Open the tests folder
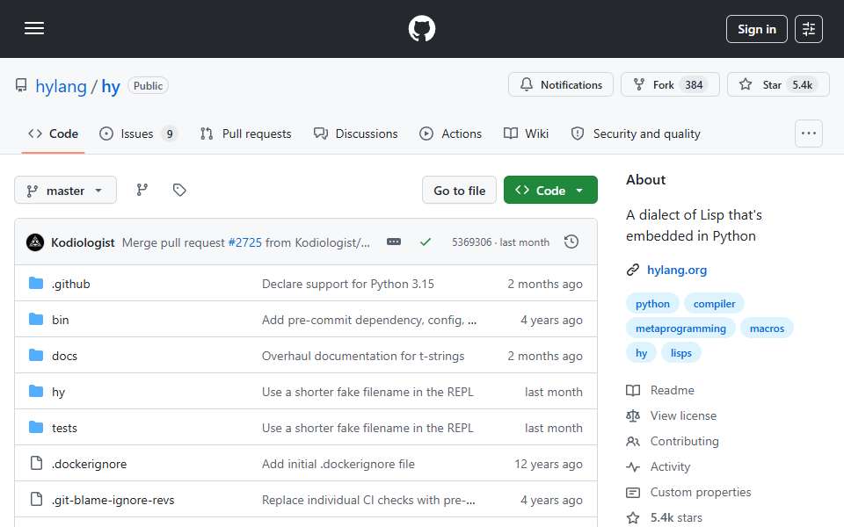This screenshot has width=844, height=527. [x=64, y=428]
